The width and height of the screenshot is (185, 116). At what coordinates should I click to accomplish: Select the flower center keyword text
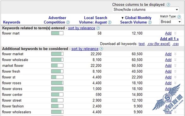pos(12,95)
